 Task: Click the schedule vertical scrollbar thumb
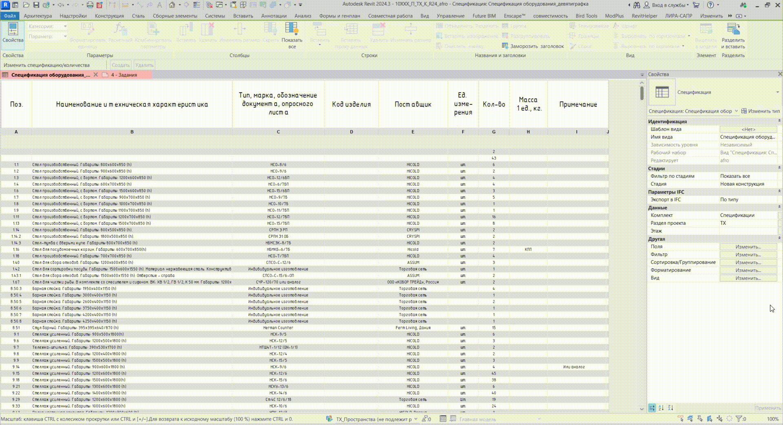pyautogui.click(x=641, y=93)
